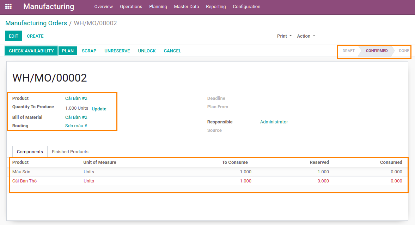The image size is (415, 225).
Task: Click the SCRAP button
Action: coord(89,51)
